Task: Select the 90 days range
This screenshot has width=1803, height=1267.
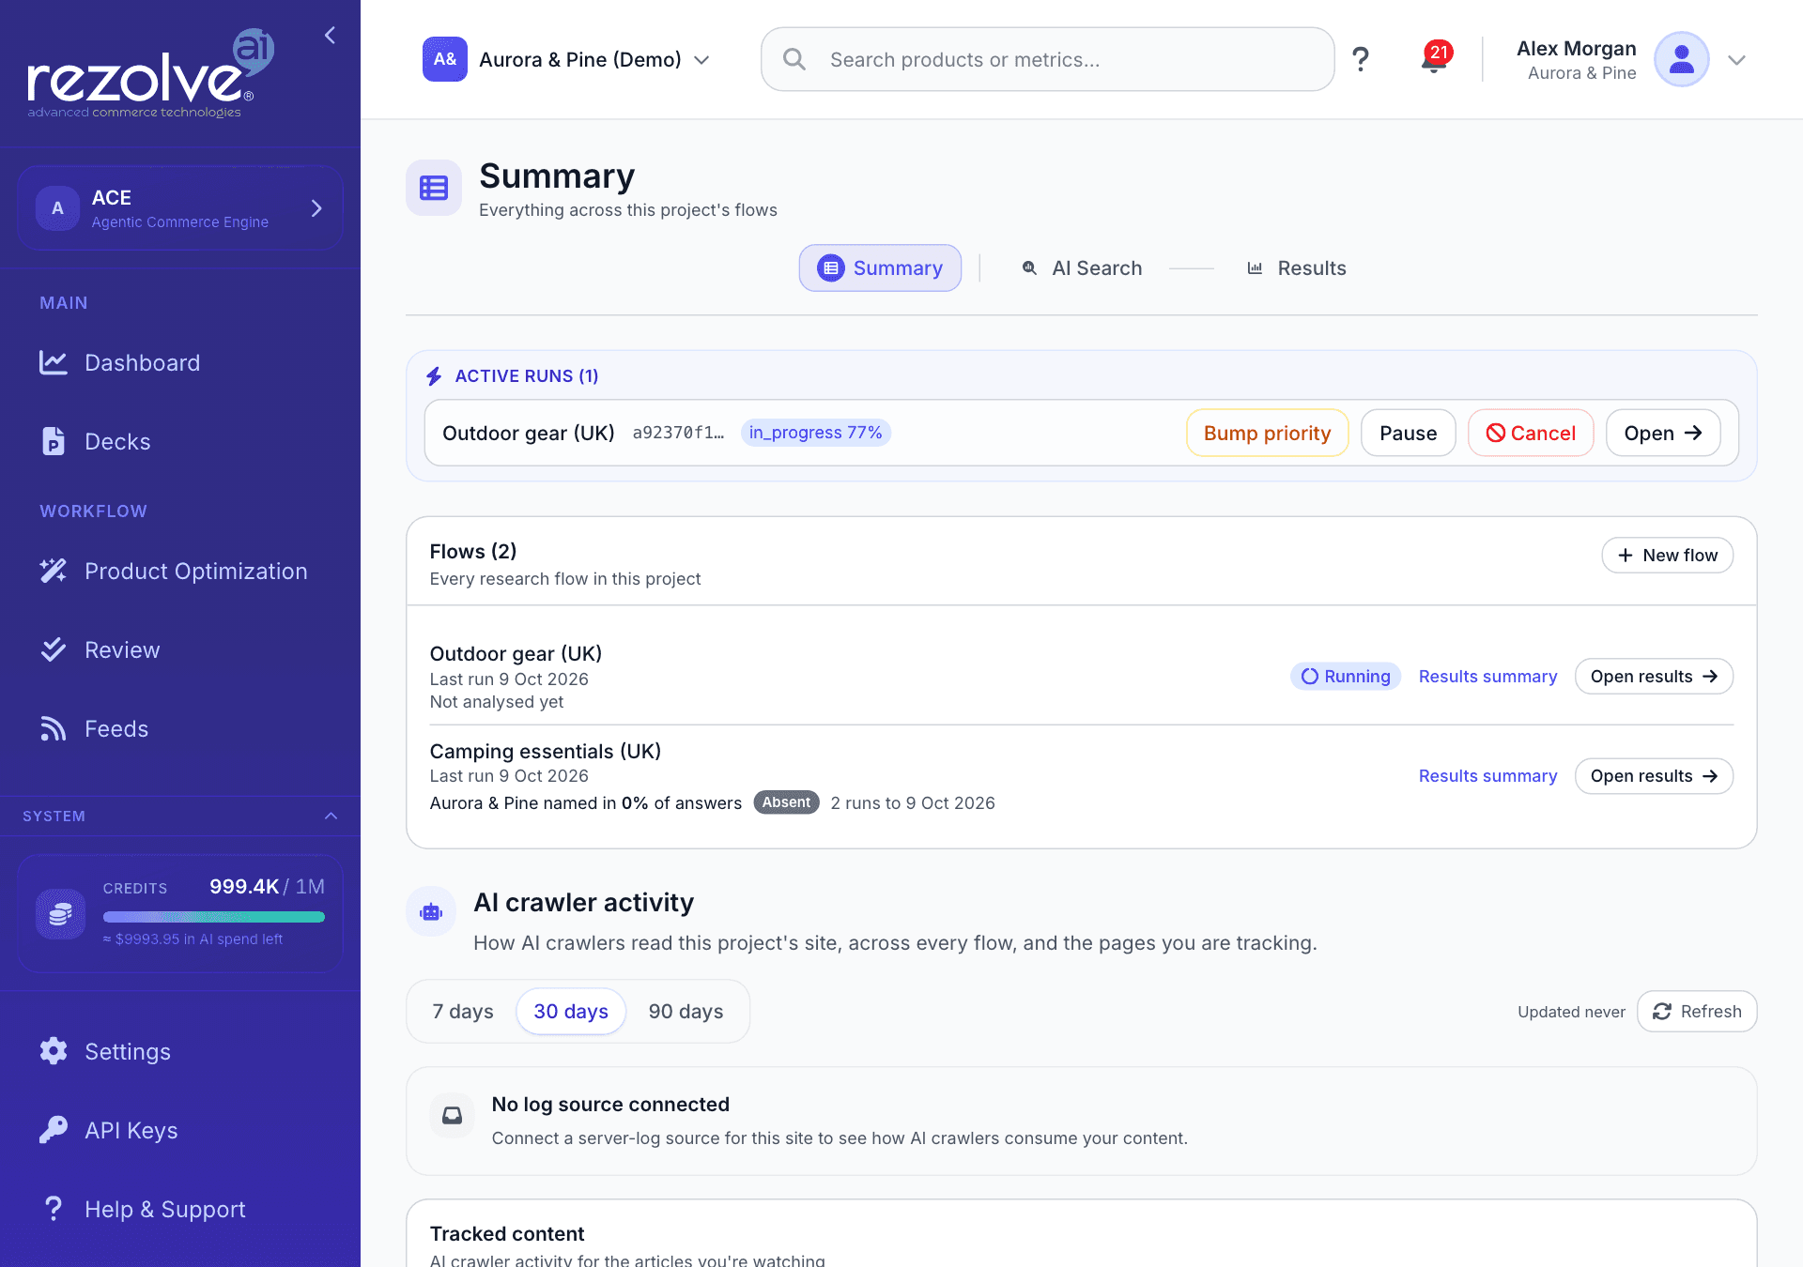Action: [x=686, y=1012]
